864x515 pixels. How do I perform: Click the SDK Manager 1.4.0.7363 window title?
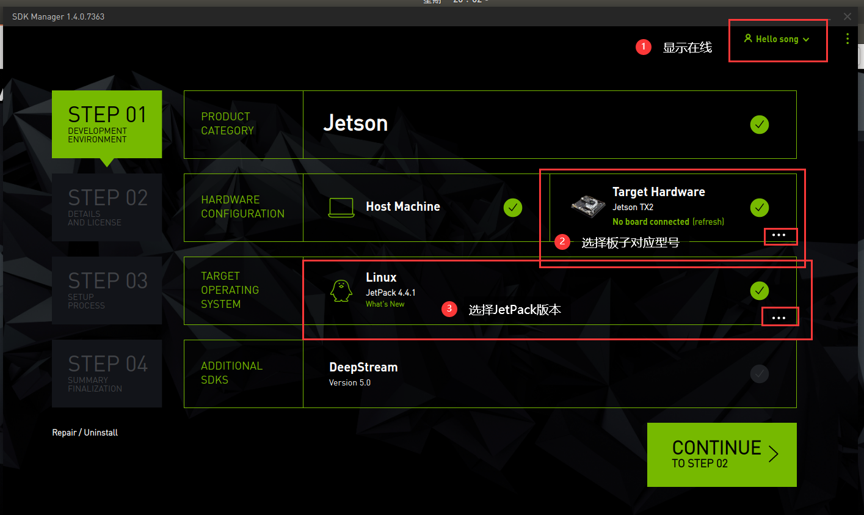pos(59,16)
